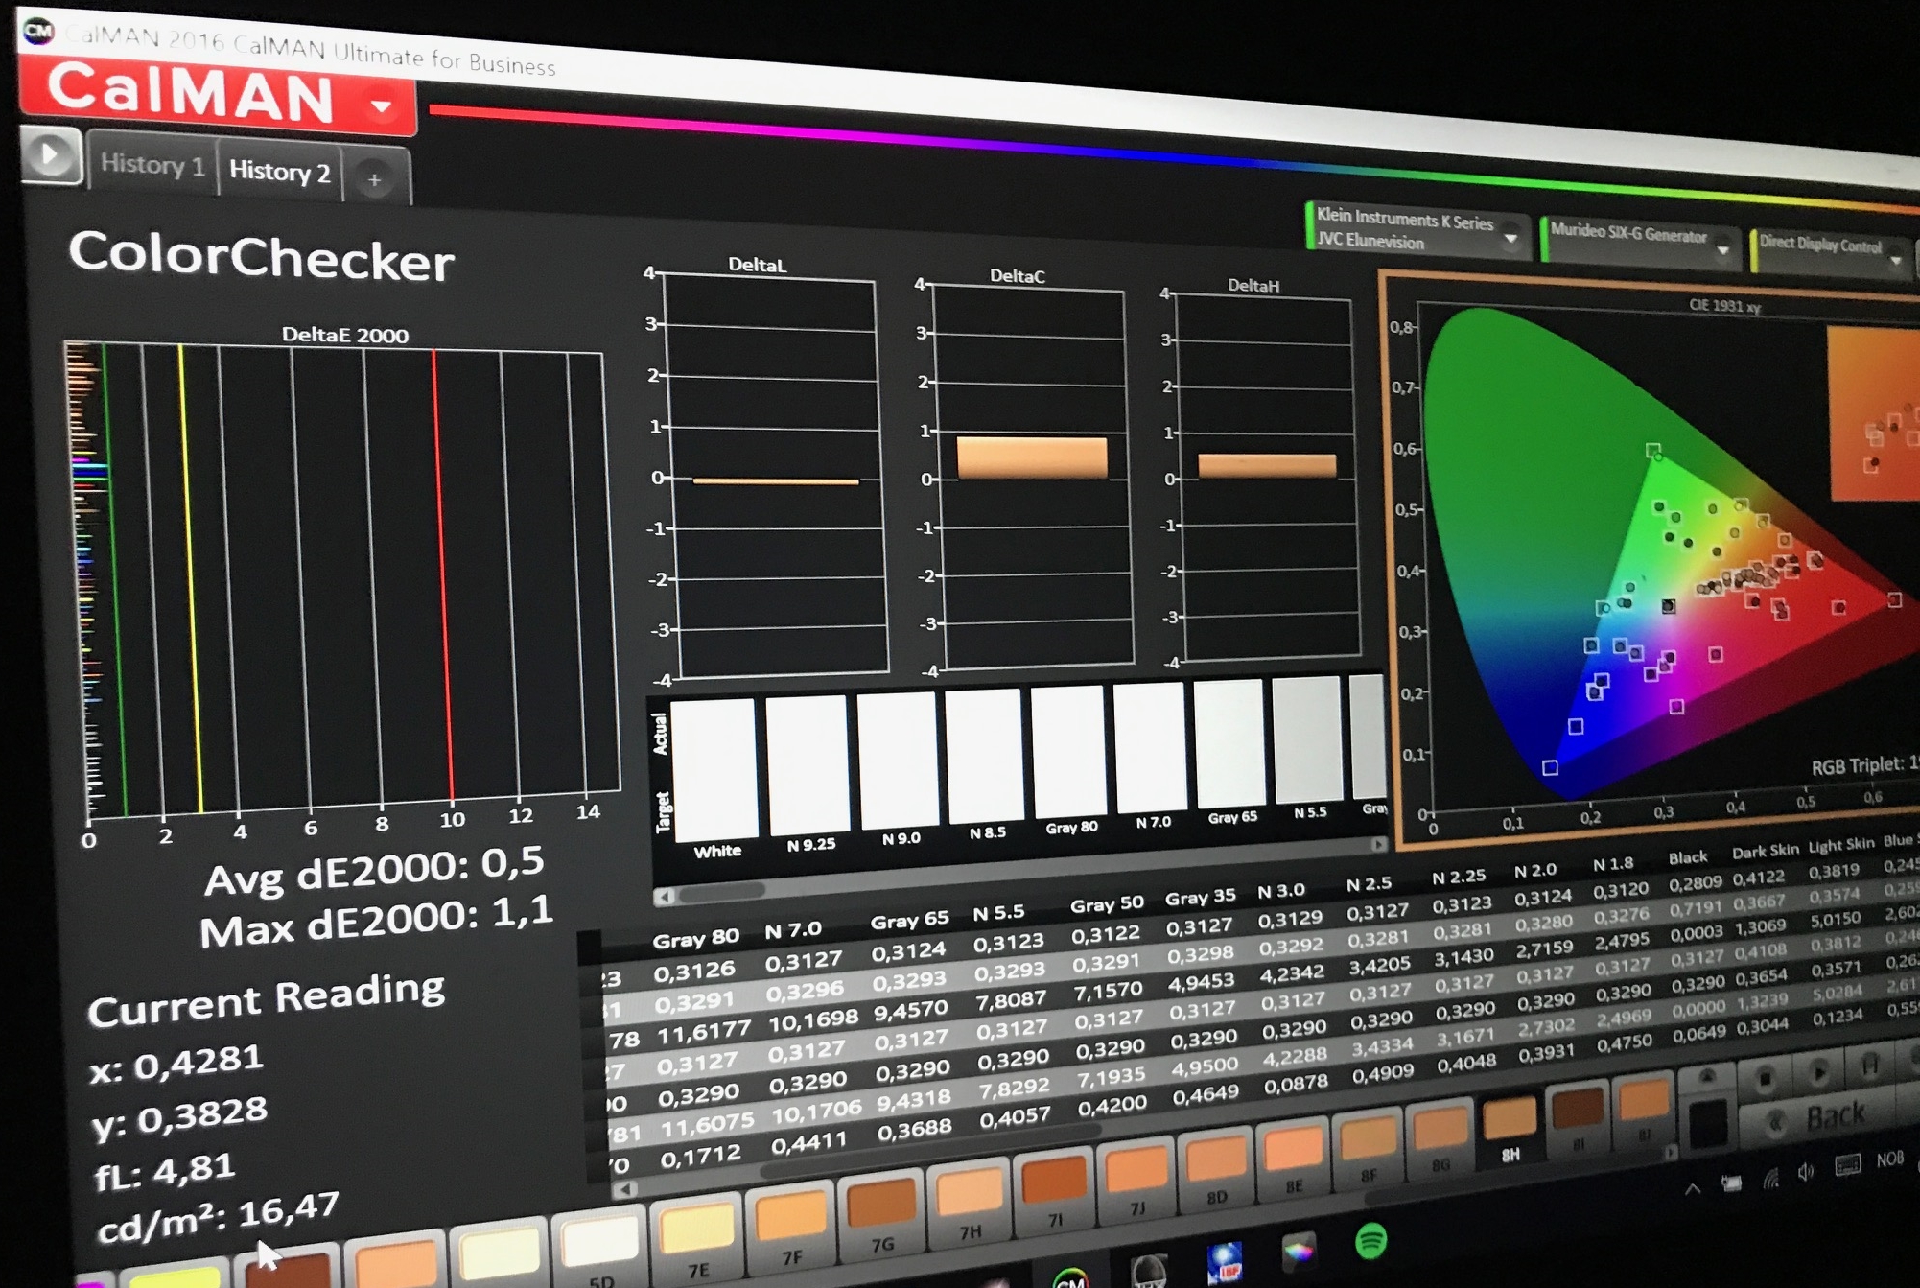
Task: Click the play arrow beside History tabs
Action: pos(50,154)
